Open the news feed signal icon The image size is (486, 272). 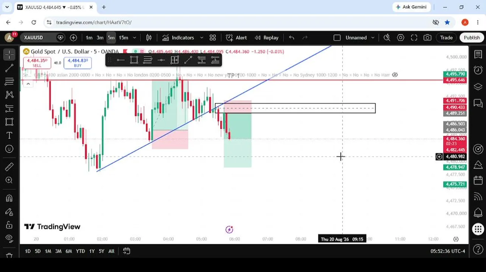478,196
